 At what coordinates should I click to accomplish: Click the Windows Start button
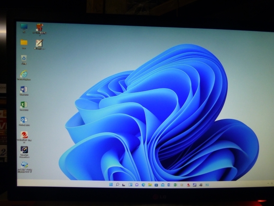pos(111,185)
